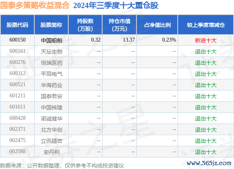
Task: Click stock name 立讯精密
Action: (x=52, y=141)
